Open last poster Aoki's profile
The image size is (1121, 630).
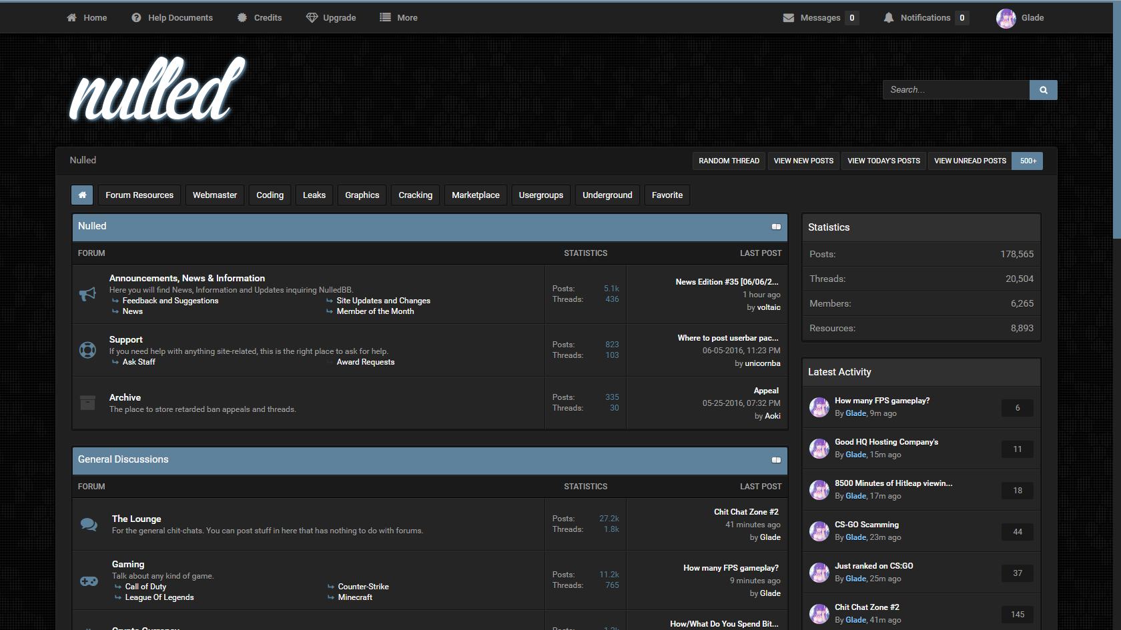[773, 416]
